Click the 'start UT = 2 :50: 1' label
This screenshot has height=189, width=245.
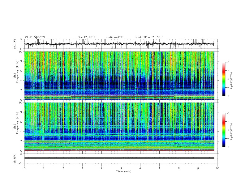click(149, 37)
